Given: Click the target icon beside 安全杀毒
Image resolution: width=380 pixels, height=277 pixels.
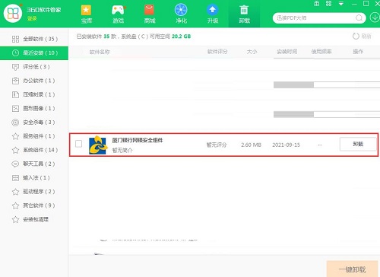Looking at the screenshot, I should [x=15, y=123].
